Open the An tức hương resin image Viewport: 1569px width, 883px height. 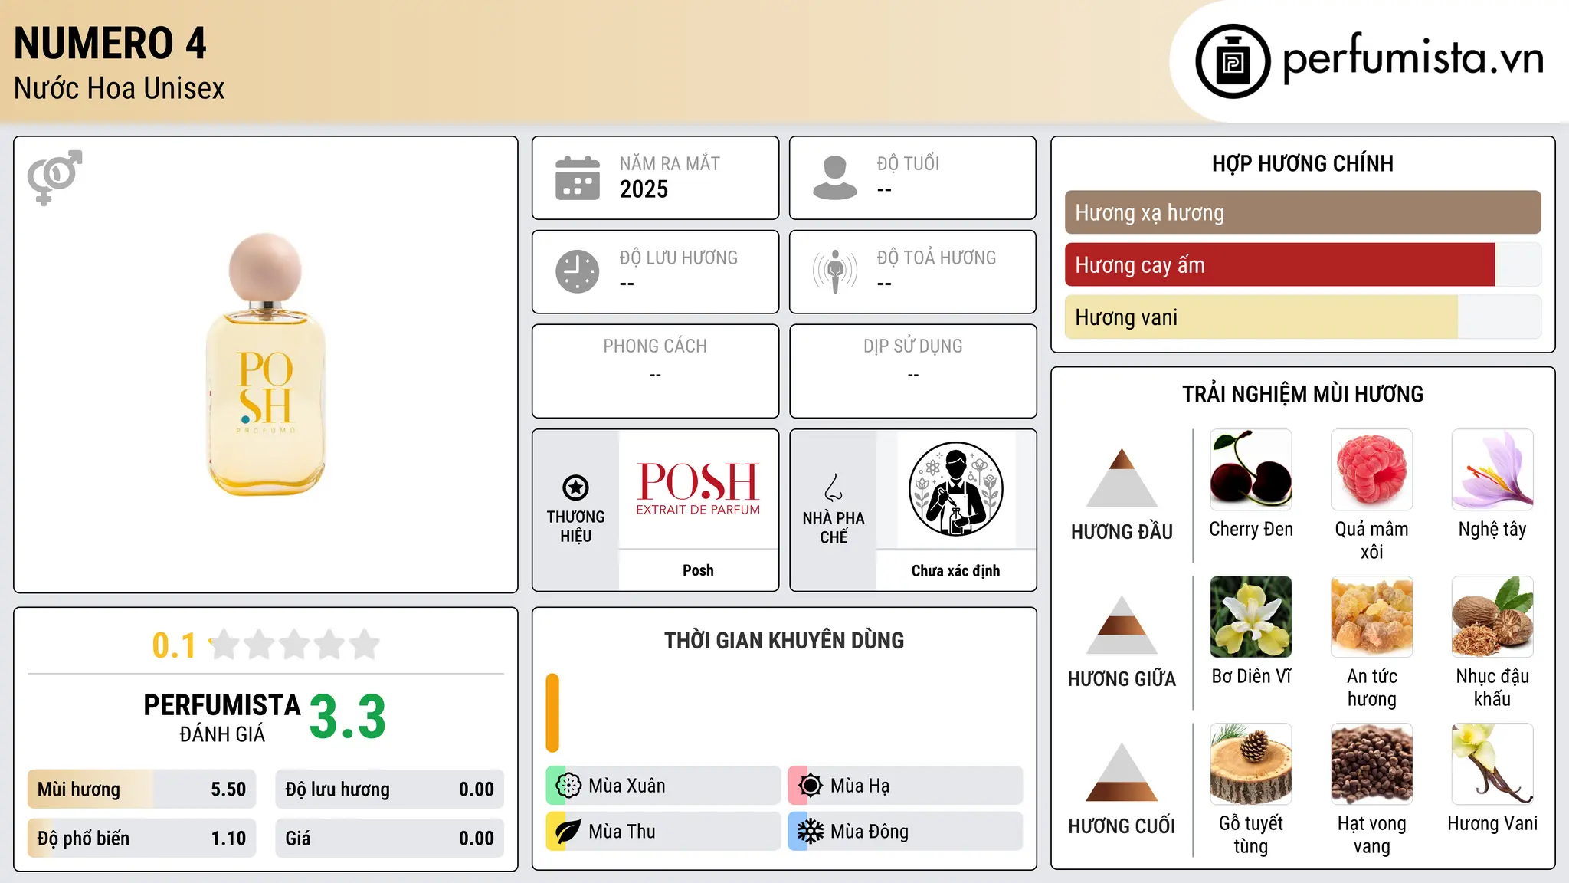pos(1371,617)
